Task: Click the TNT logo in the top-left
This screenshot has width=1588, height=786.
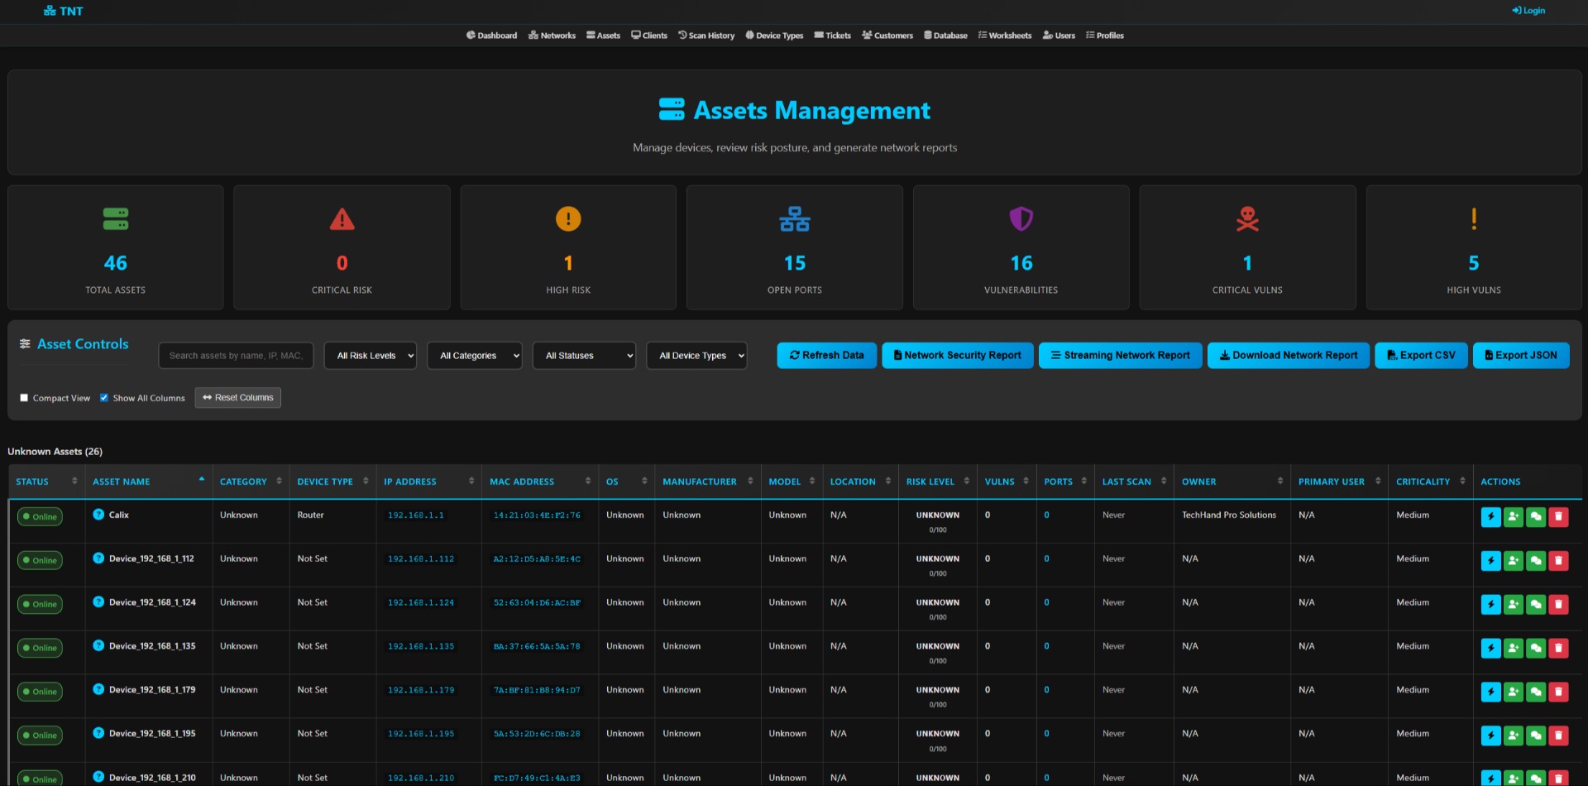Action: click(x=63, y=11)
